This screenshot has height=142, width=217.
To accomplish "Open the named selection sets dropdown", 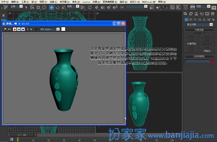I will coord(146,6).
